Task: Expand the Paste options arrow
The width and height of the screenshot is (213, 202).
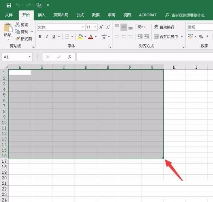Action: pos(8,39)
